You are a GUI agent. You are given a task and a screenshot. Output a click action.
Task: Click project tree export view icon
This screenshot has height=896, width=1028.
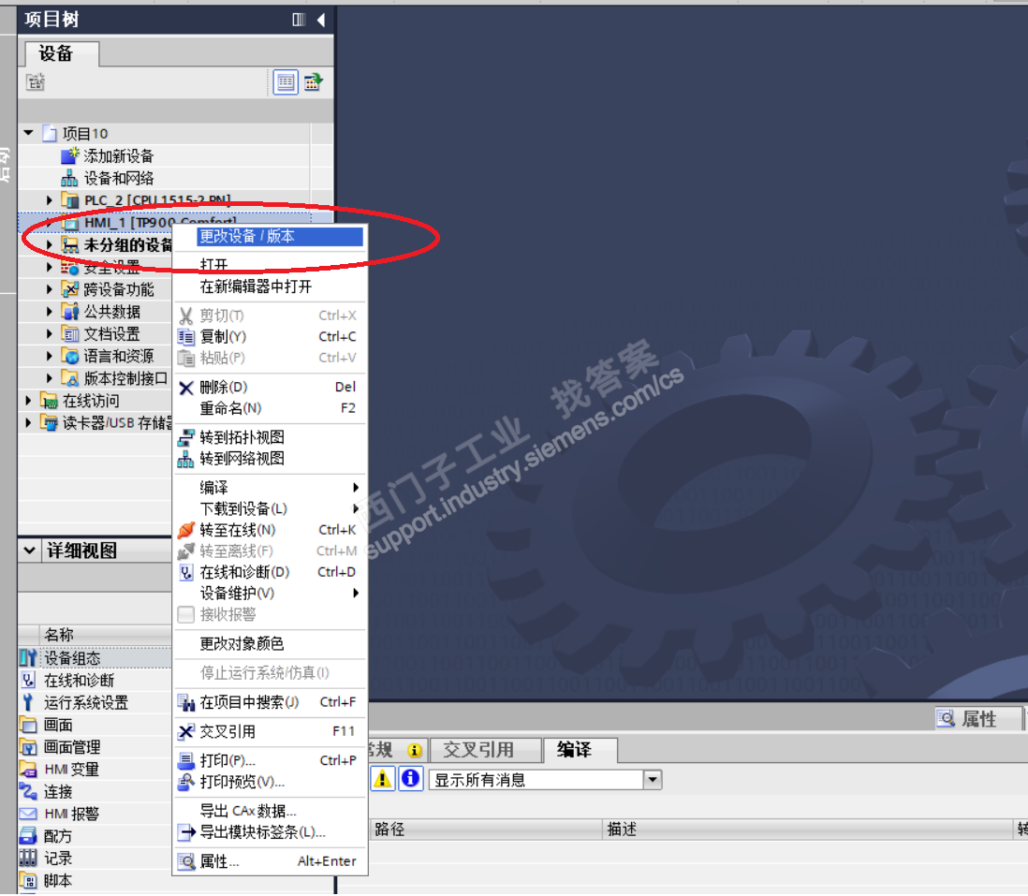(x=314, y=82)
